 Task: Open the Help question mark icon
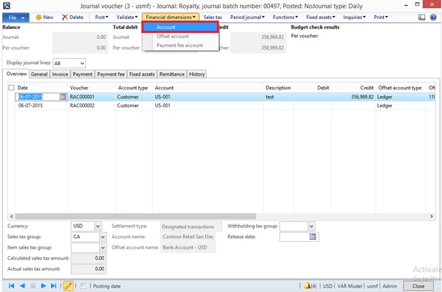pyautogui.click(x=433, y=17)
